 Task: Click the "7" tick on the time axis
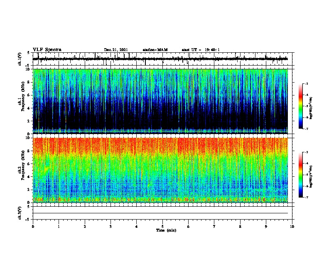214,227
